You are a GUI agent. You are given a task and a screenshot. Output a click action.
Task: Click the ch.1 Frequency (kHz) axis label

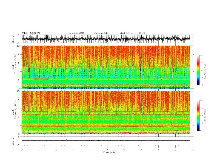14,67
